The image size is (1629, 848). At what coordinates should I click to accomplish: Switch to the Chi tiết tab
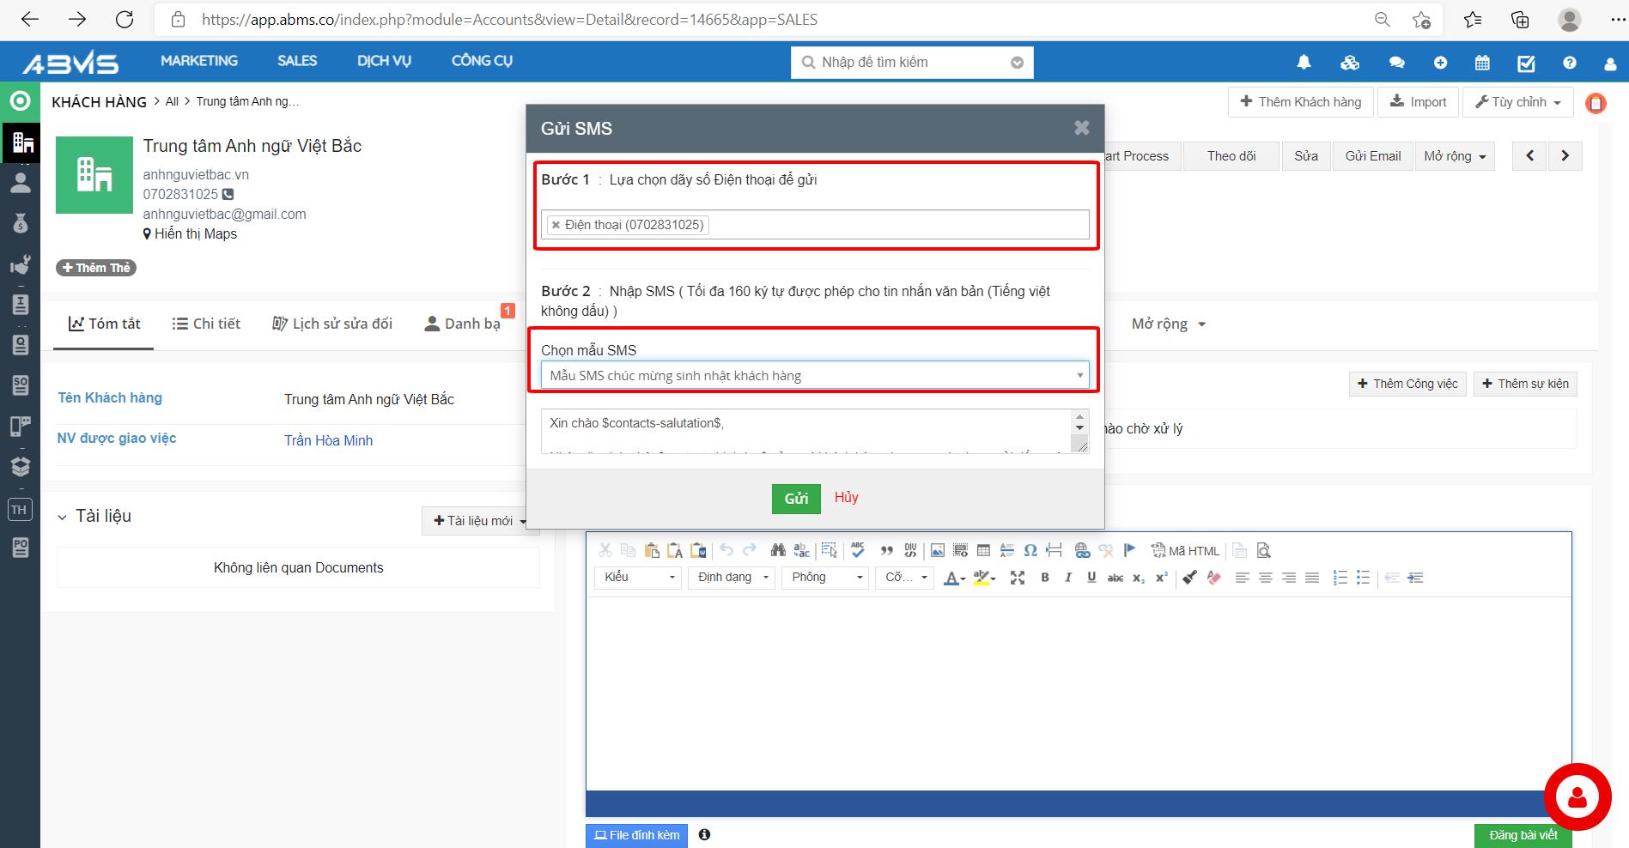pos(206,324)
